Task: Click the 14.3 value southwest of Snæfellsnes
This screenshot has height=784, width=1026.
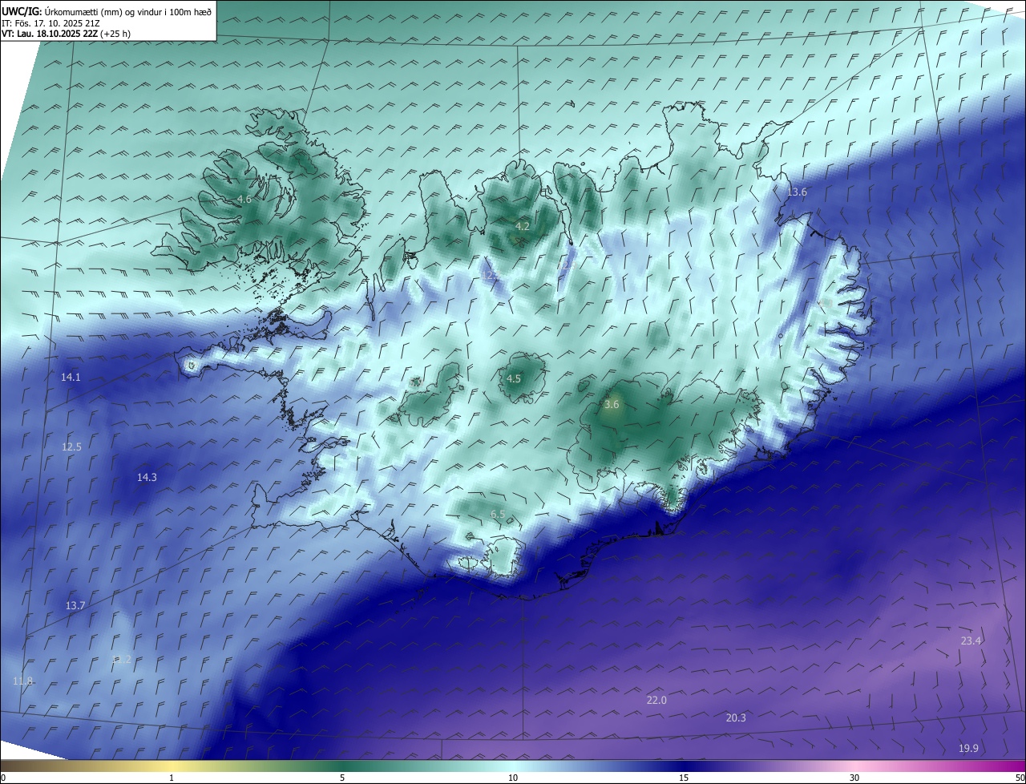Action: pos(147,477)
